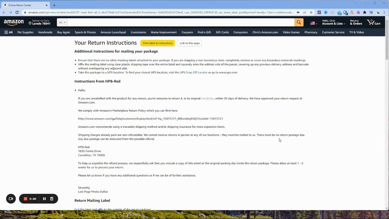The width and height of the screenshot is (389, 219).
Task: Open the search category All dropdown
Action: coord(62,22)
